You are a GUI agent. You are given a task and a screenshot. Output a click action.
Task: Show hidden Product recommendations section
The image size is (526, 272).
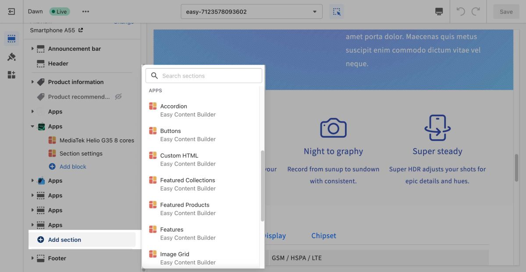tap(118, 97)
